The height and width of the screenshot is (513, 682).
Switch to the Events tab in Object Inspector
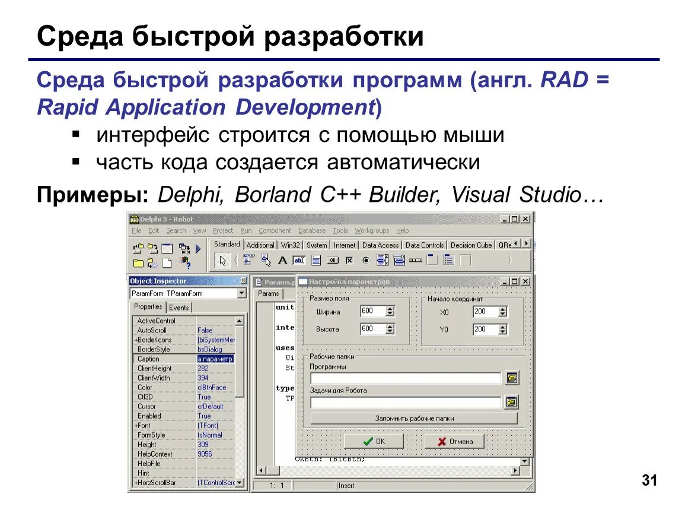pyautogui.click(x=179, y=308)
